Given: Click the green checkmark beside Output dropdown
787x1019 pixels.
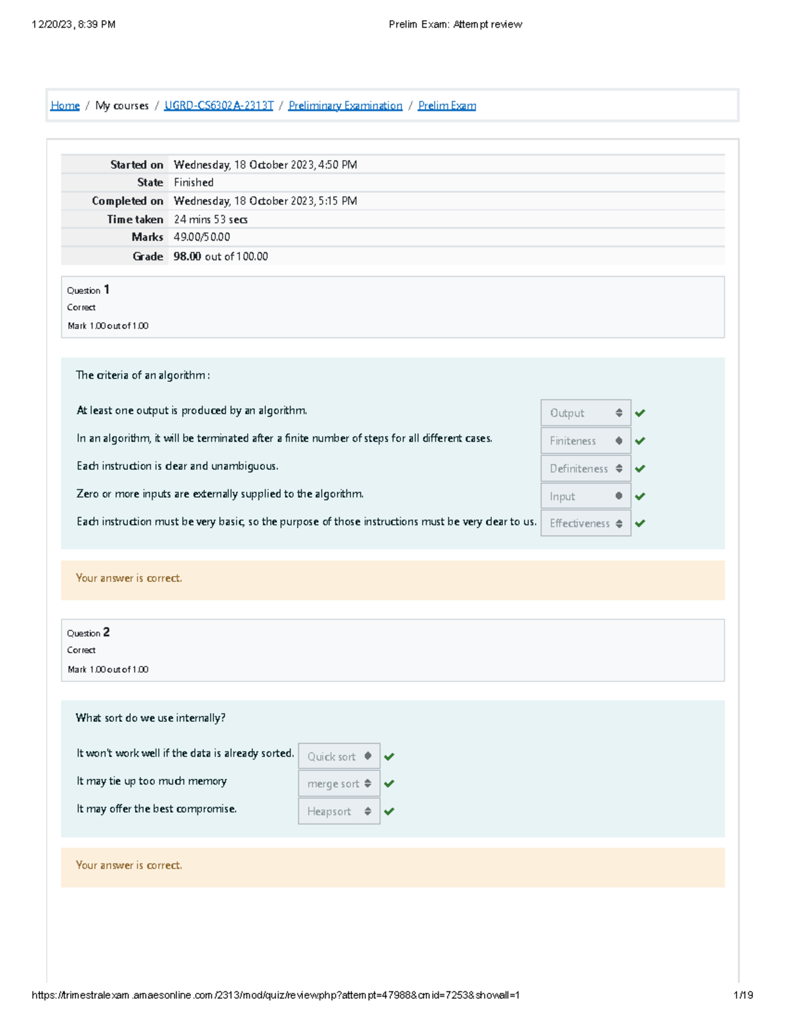Looking at the screenshot, I should click(x=640, y=413).
